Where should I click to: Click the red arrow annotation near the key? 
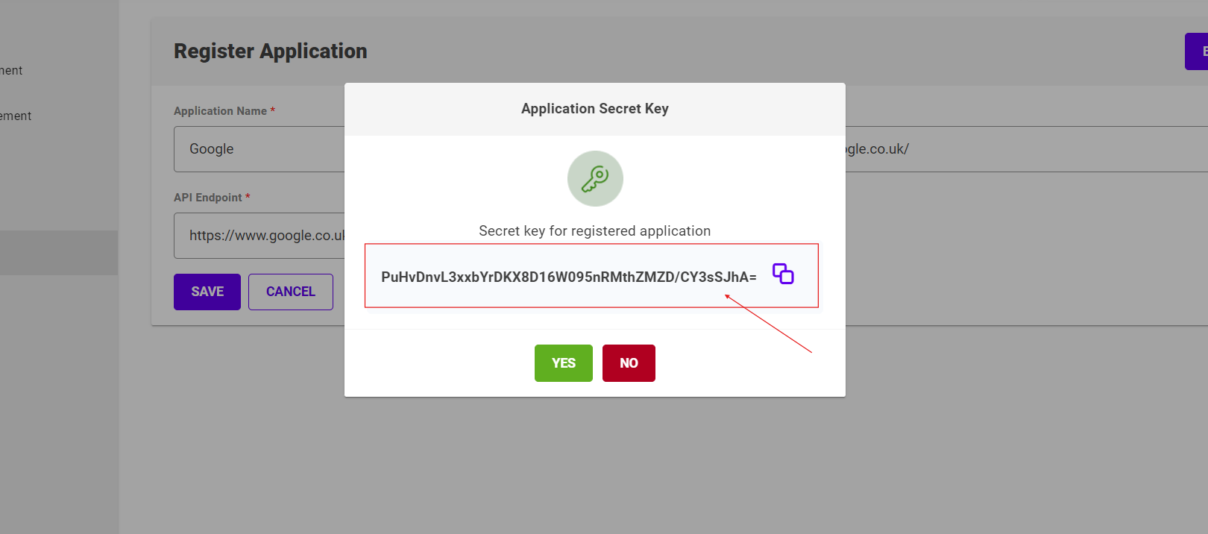tap(768, 324)
